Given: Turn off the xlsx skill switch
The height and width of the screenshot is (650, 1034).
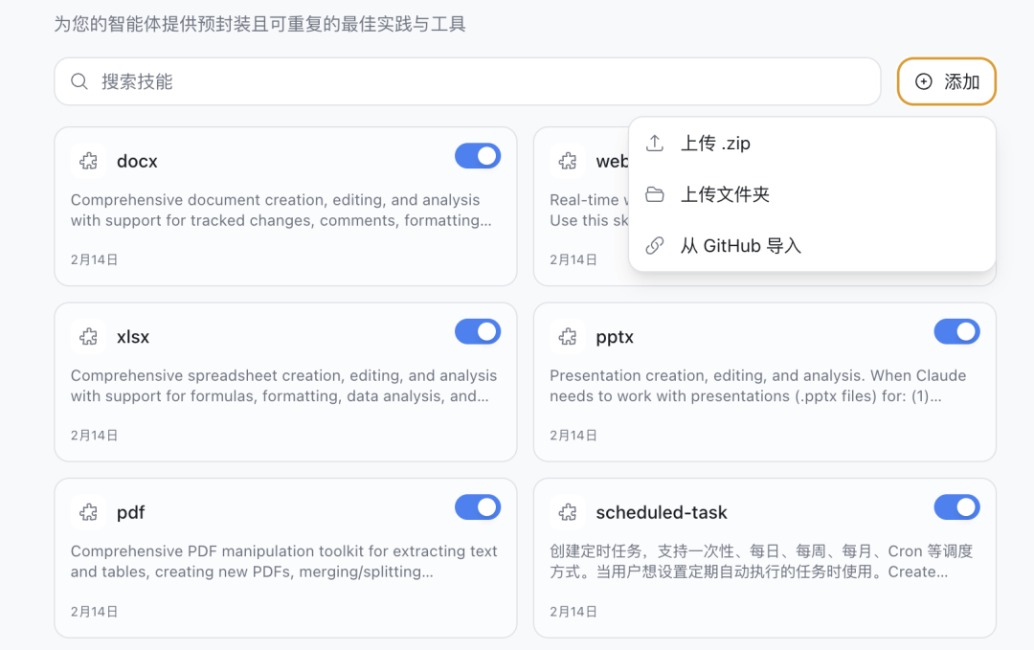Looking at the screenshot, I should [477, 331].
